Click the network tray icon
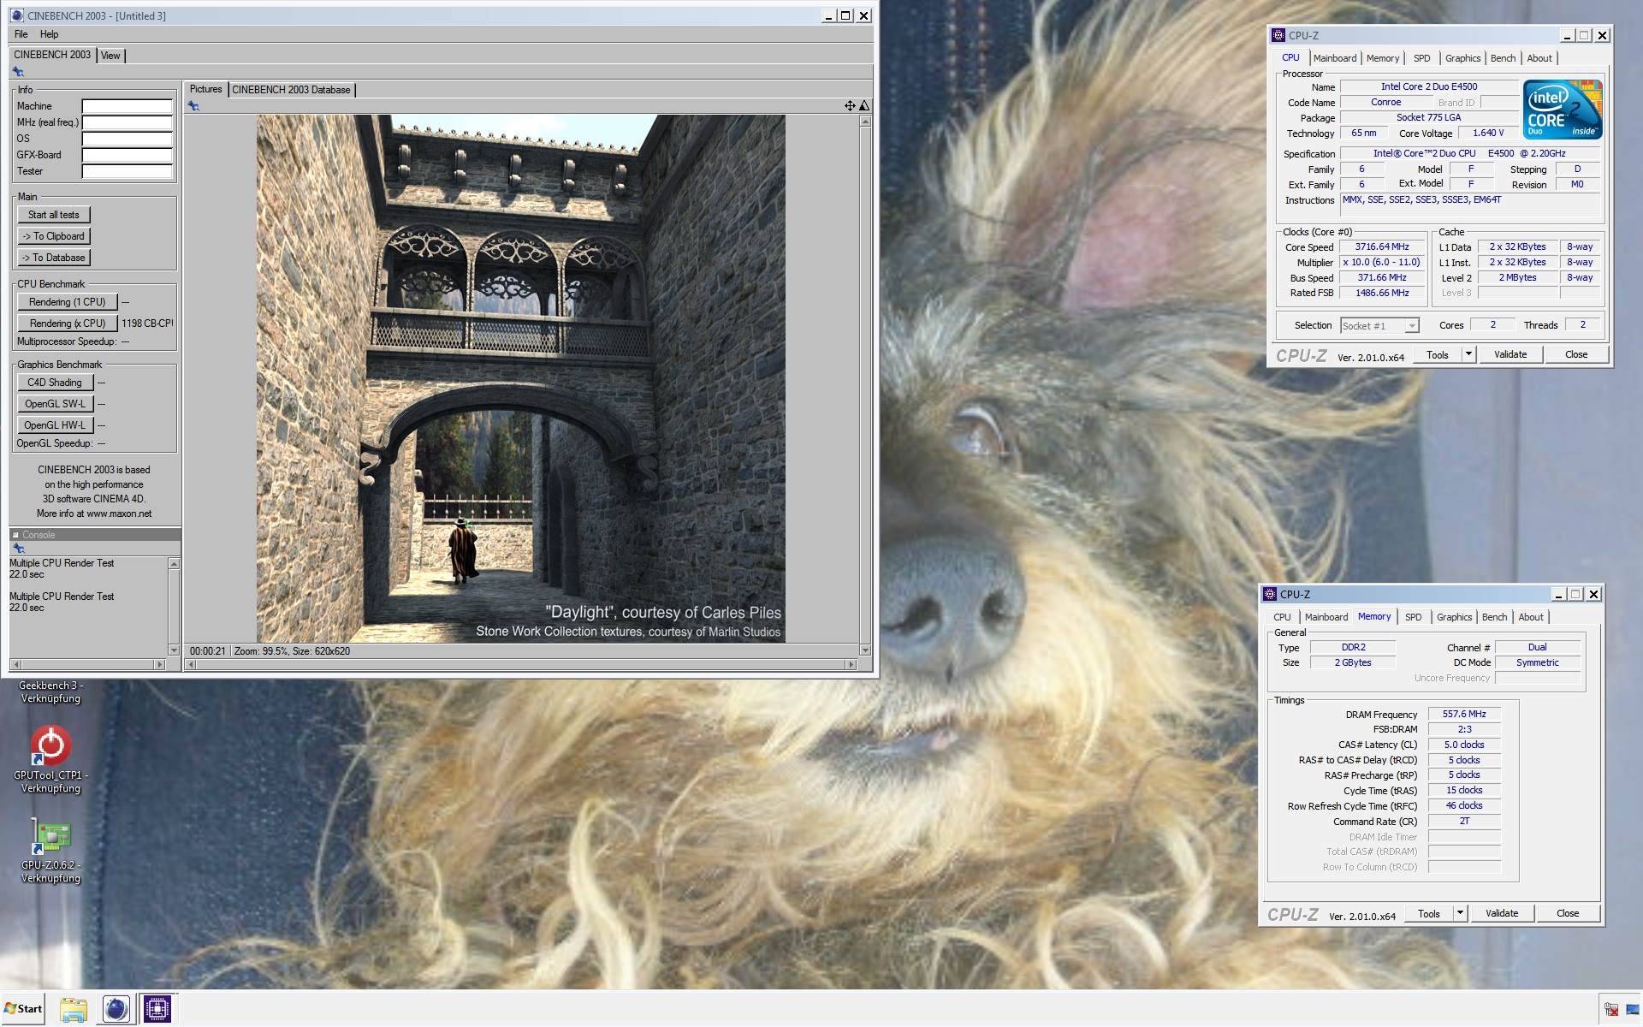1643x1027 pixels. (1611, 1010)
